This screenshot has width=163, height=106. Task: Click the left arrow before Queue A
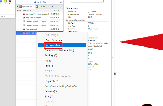click(18, 7)
